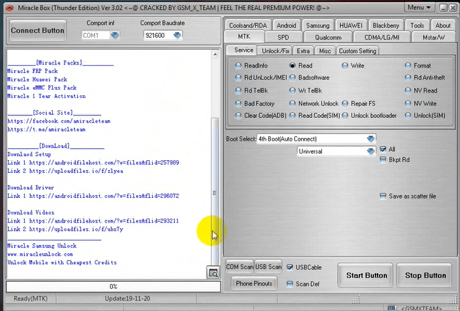This screenshot has width=460, height=311.
Task: Select the Wr TelBk radio option
Action: (292, 90)
